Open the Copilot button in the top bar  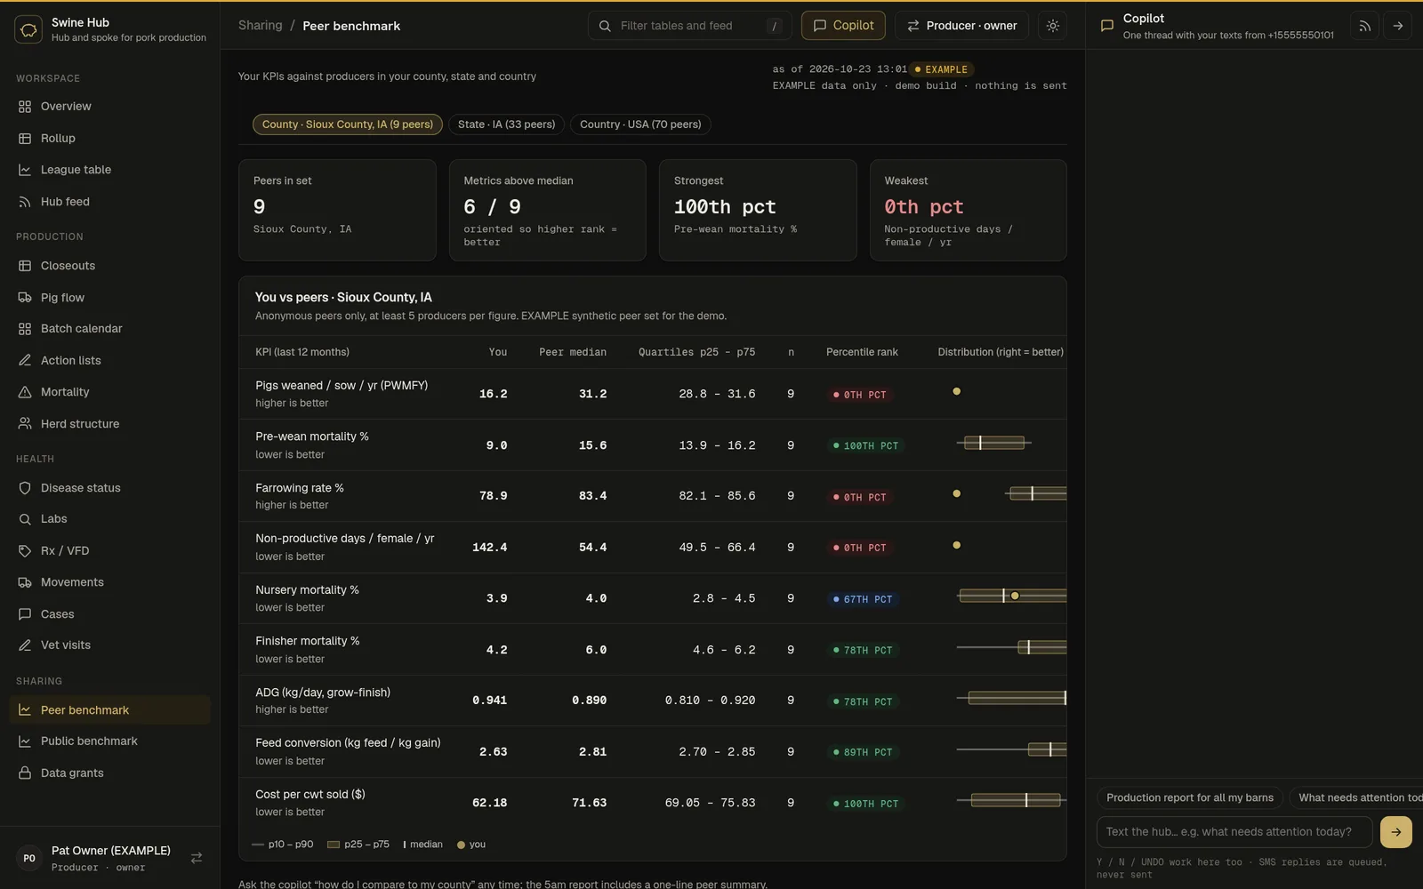coord(843,26)
